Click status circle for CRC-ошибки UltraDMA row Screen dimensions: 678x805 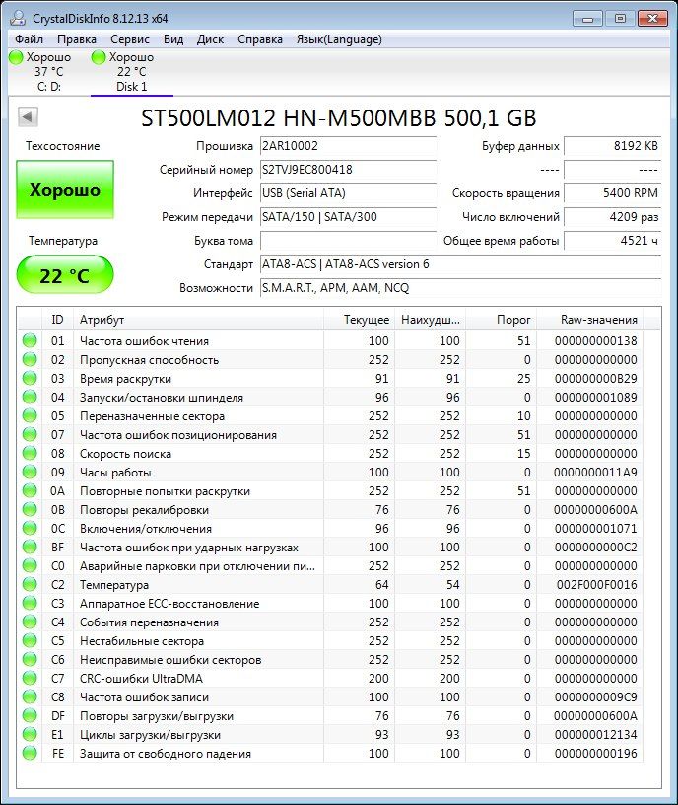[x=30, y=678]
